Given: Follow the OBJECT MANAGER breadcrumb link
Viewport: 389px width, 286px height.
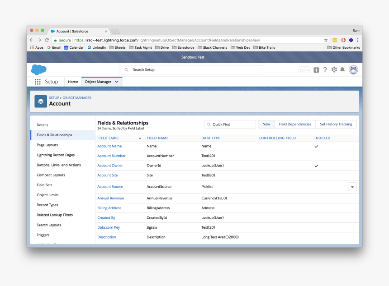Looking at the screenshot, I should click(77, 98).
